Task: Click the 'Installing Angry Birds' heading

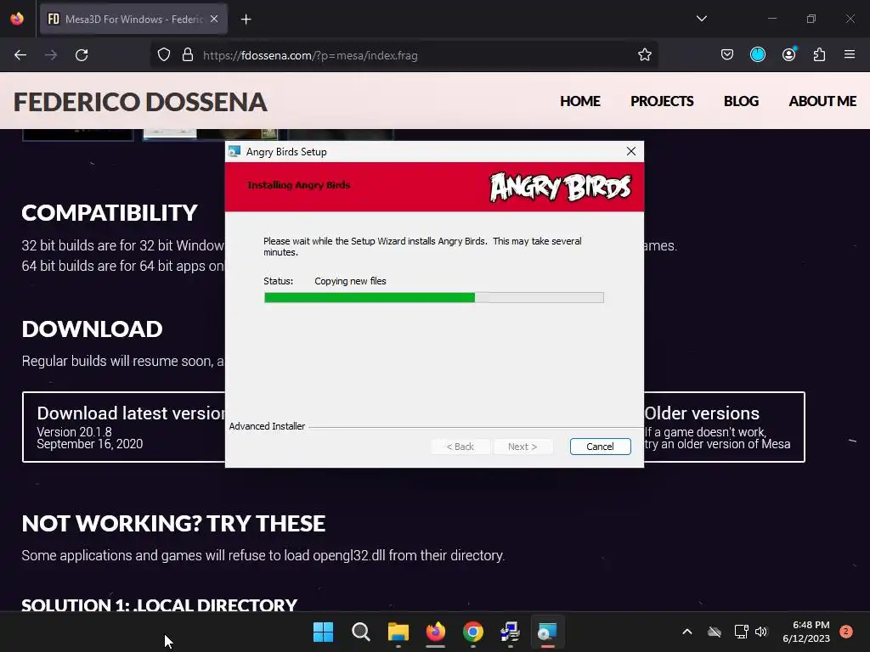Action: pyautogui.click(x=298, y=185)
